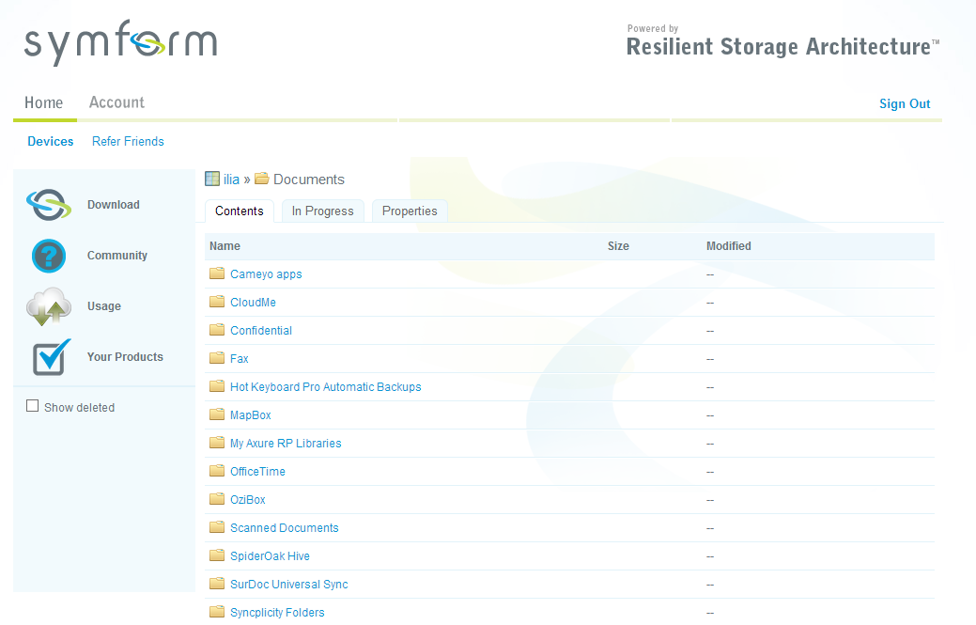This screenshot has width=976, height=625.
Task: Click the Community question mark icon
Action: pos(49,256)
